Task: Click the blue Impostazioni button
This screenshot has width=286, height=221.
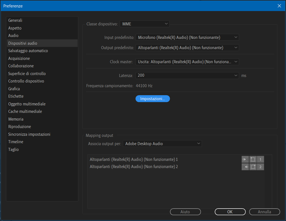Action: (x=153, y=99)
